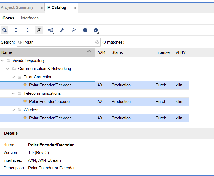
Task: Collapse the Wireless folder chevron
Action: 13,110
